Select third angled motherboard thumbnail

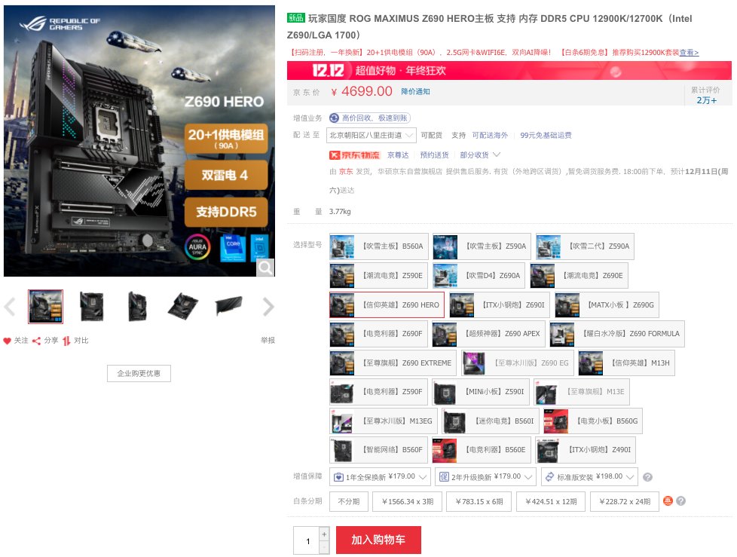tap(137, 307)
